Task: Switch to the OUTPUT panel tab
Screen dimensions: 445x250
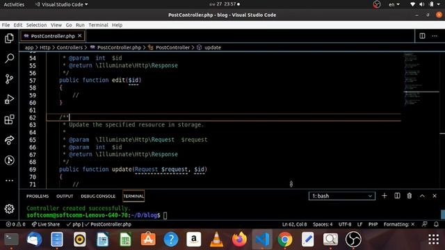Action: pyautogui.click(x=65, y=196)
